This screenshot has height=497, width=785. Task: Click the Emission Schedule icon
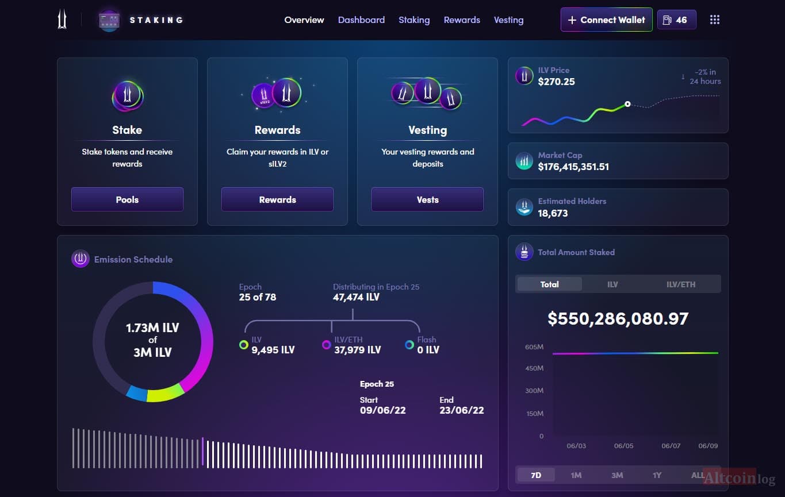[x=80, y=259]
